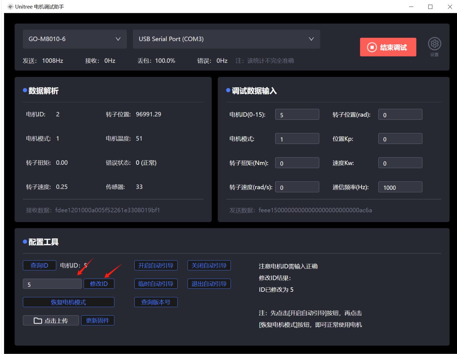
Task: Click the 恢复电机模式 button
Action: click(68, 302)
